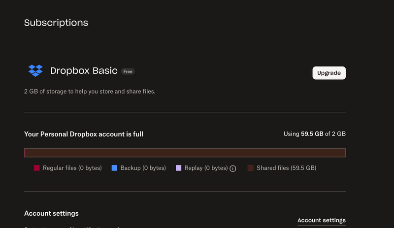Open the underlined Account settings link
Image resolution: width=394 pixels, height=228 pixels.
point(322,220)
